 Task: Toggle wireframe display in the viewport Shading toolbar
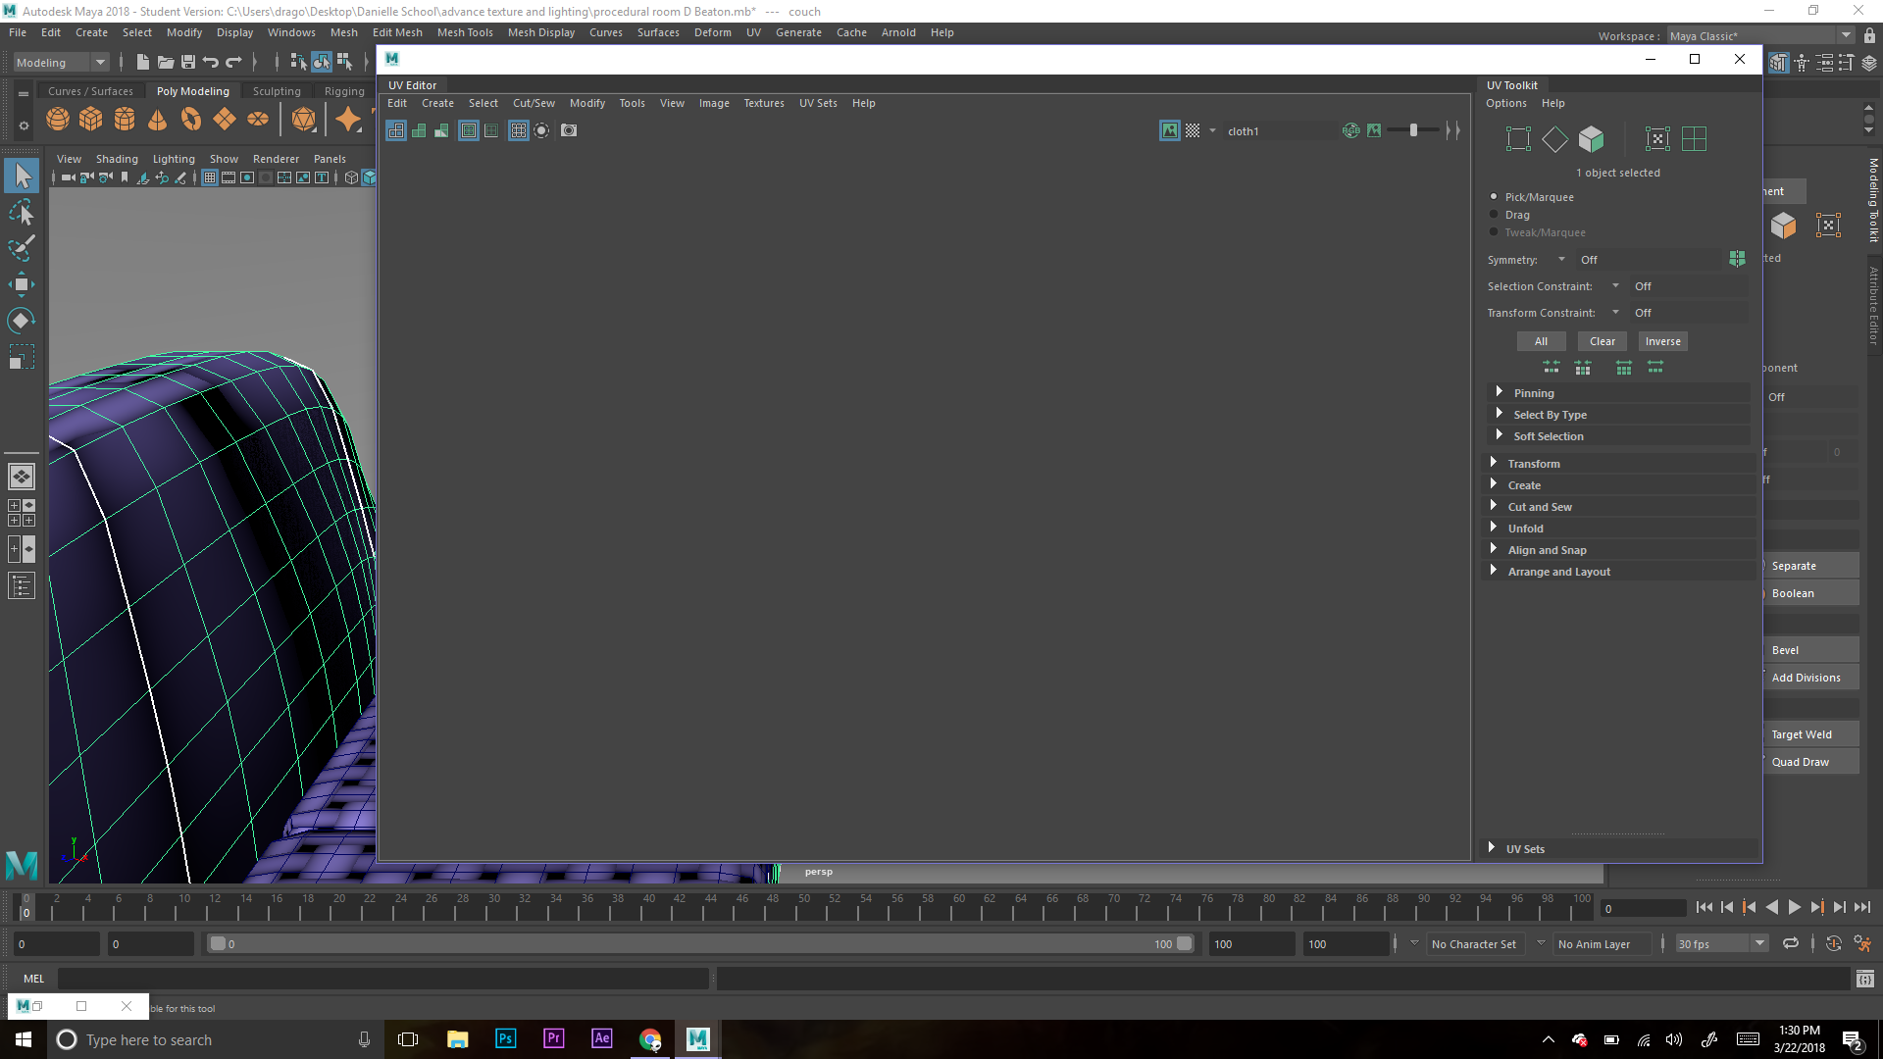click(351, 177)
